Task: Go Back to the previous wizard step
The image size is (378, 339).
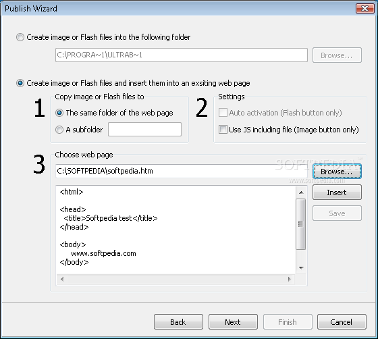Action: [x=178, y=322]
